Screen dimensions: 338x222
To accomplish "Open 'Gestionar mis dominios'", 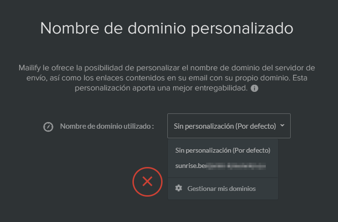I will (x=223, y=189).
